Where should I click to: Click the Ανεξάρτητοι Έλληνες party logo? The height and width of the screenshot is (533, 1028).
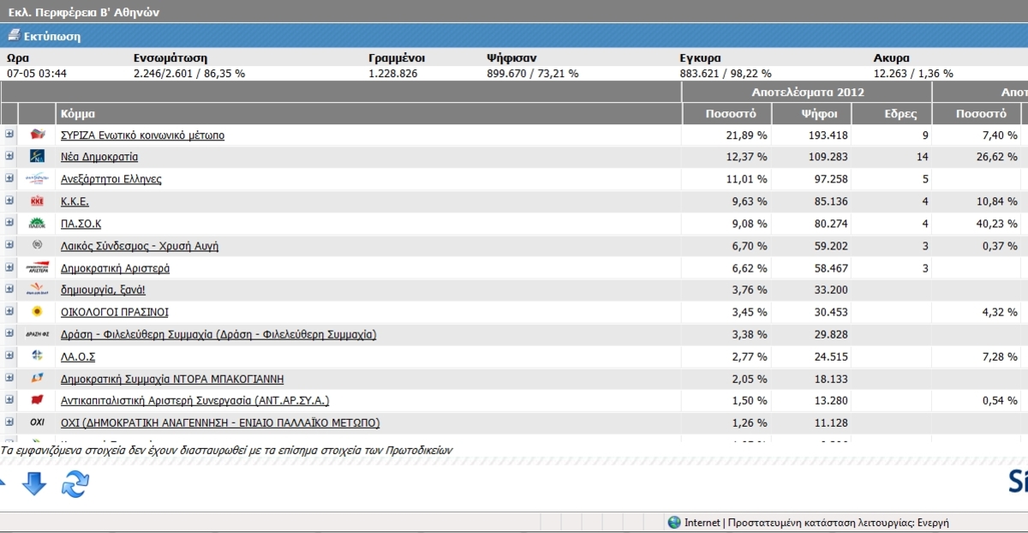pyautogui.click(x=37, y=179)
